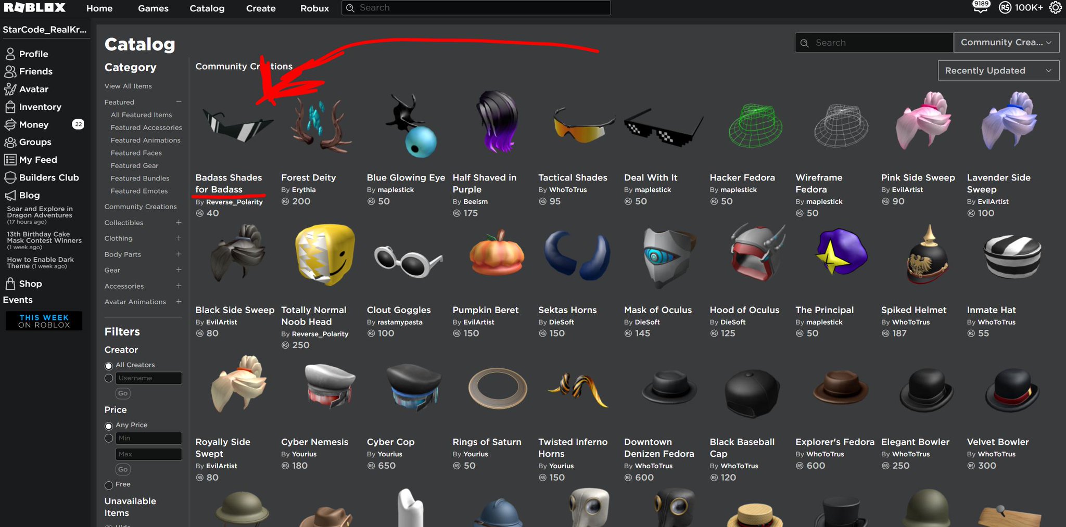
Task: Select the Free price radio button
Action: (x=109, y=485)
